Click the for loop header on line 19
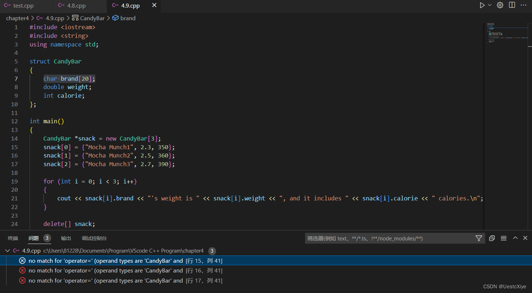The height and width of the screenshot is (293, 532). [90, 181]
